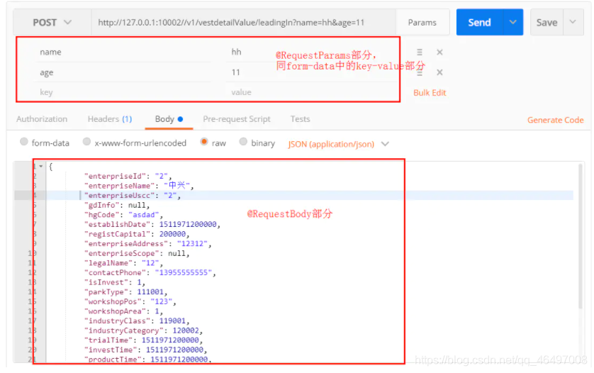Click the "trialTime" line in editor
594x373 pixels.
pos(143,340)
